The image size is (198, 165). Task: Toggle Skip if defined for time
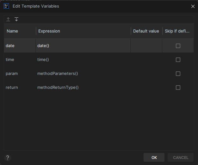click(x=178, y=60)
